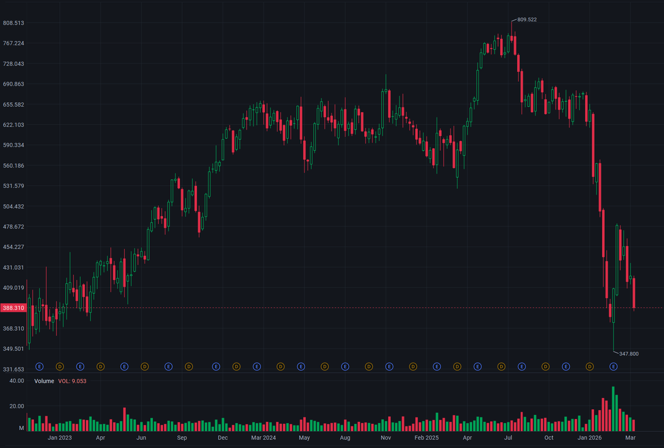Viewport: 664px width, 448px height.
Task: Click the dividend marker beneath Apr 2023
Action: (x=100, y=367)
